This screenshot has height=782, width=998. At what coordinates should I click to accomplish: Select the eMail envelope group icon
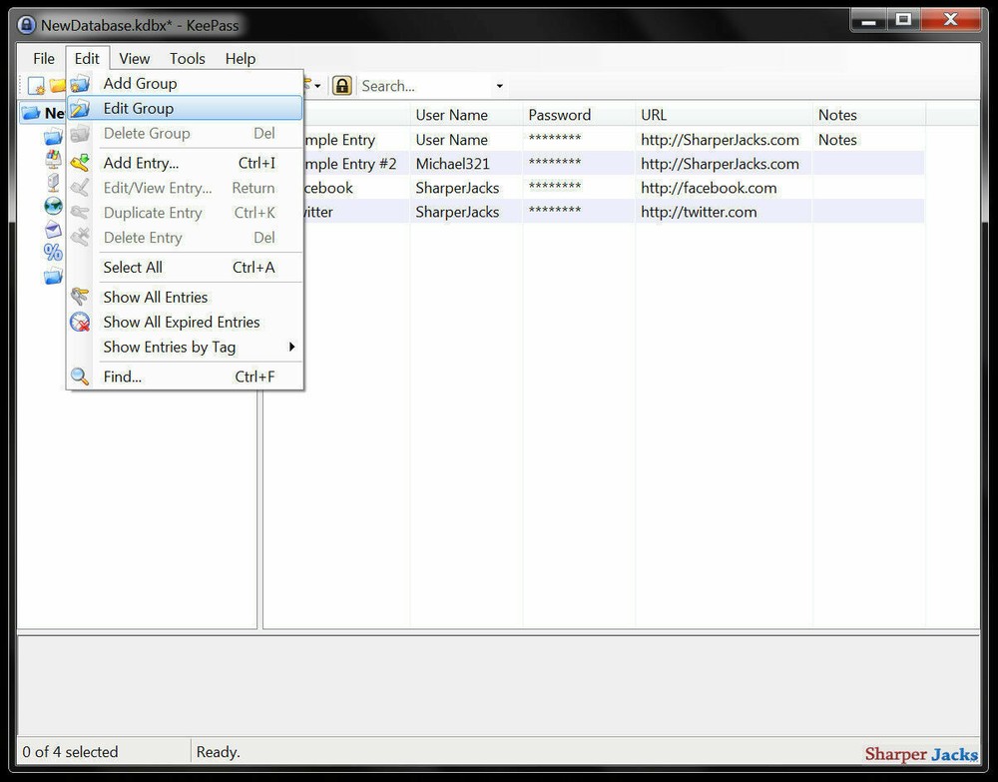point(53,229)
